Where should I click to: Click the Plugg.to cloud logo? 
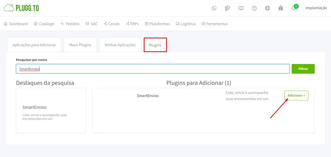21,8
